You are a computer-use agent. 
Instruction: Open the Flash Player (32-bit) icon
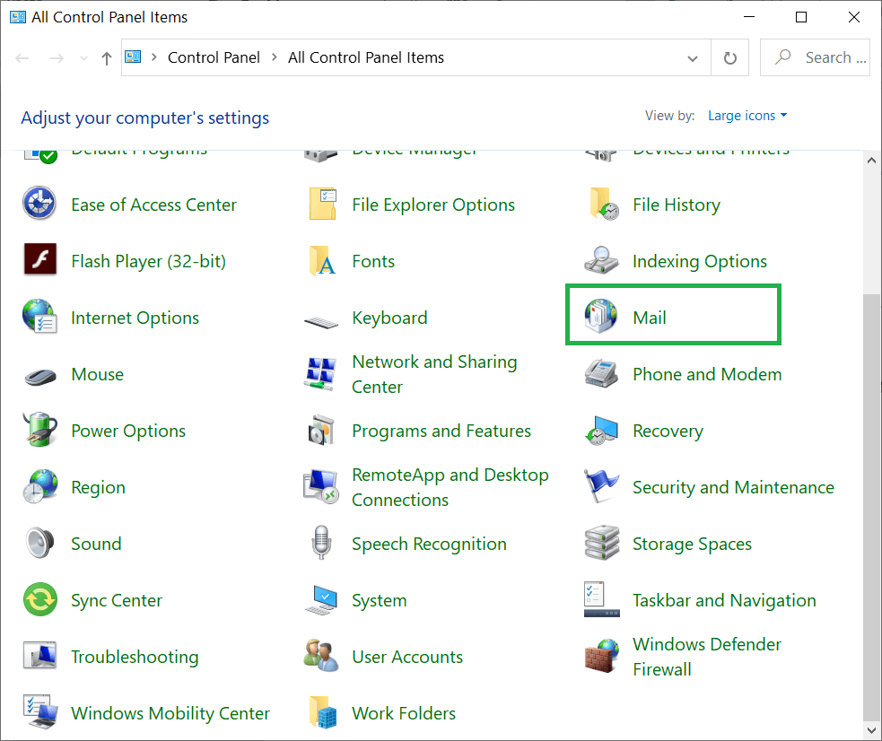tap(40, 260)
